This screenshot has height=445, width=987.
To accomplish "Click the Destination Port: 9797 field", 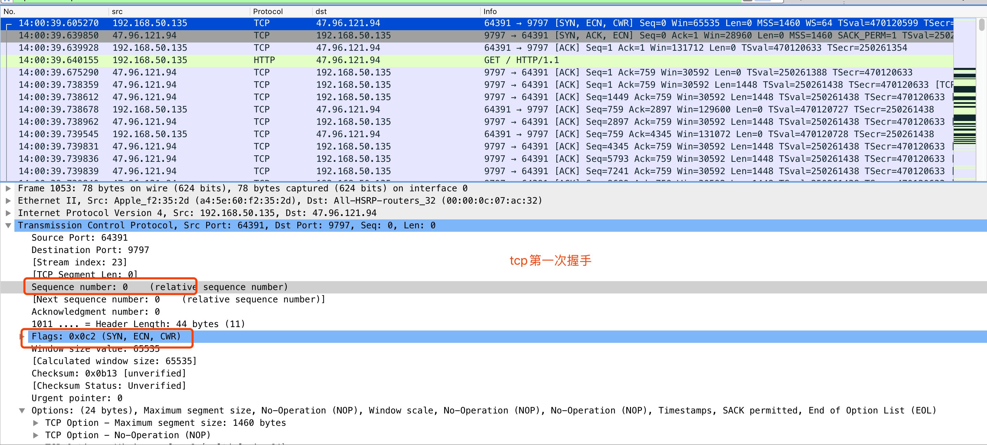I will click(91, 250).
